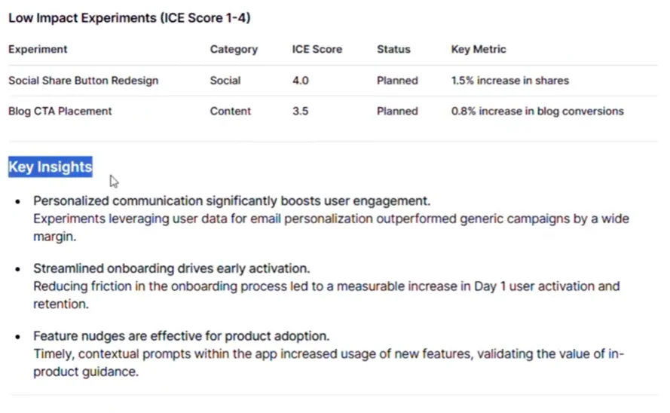The height and width of the screenshot is (413, 670).
Task: Select the 0.8% increase in blog conversions cell
Action: pos(537,111)
